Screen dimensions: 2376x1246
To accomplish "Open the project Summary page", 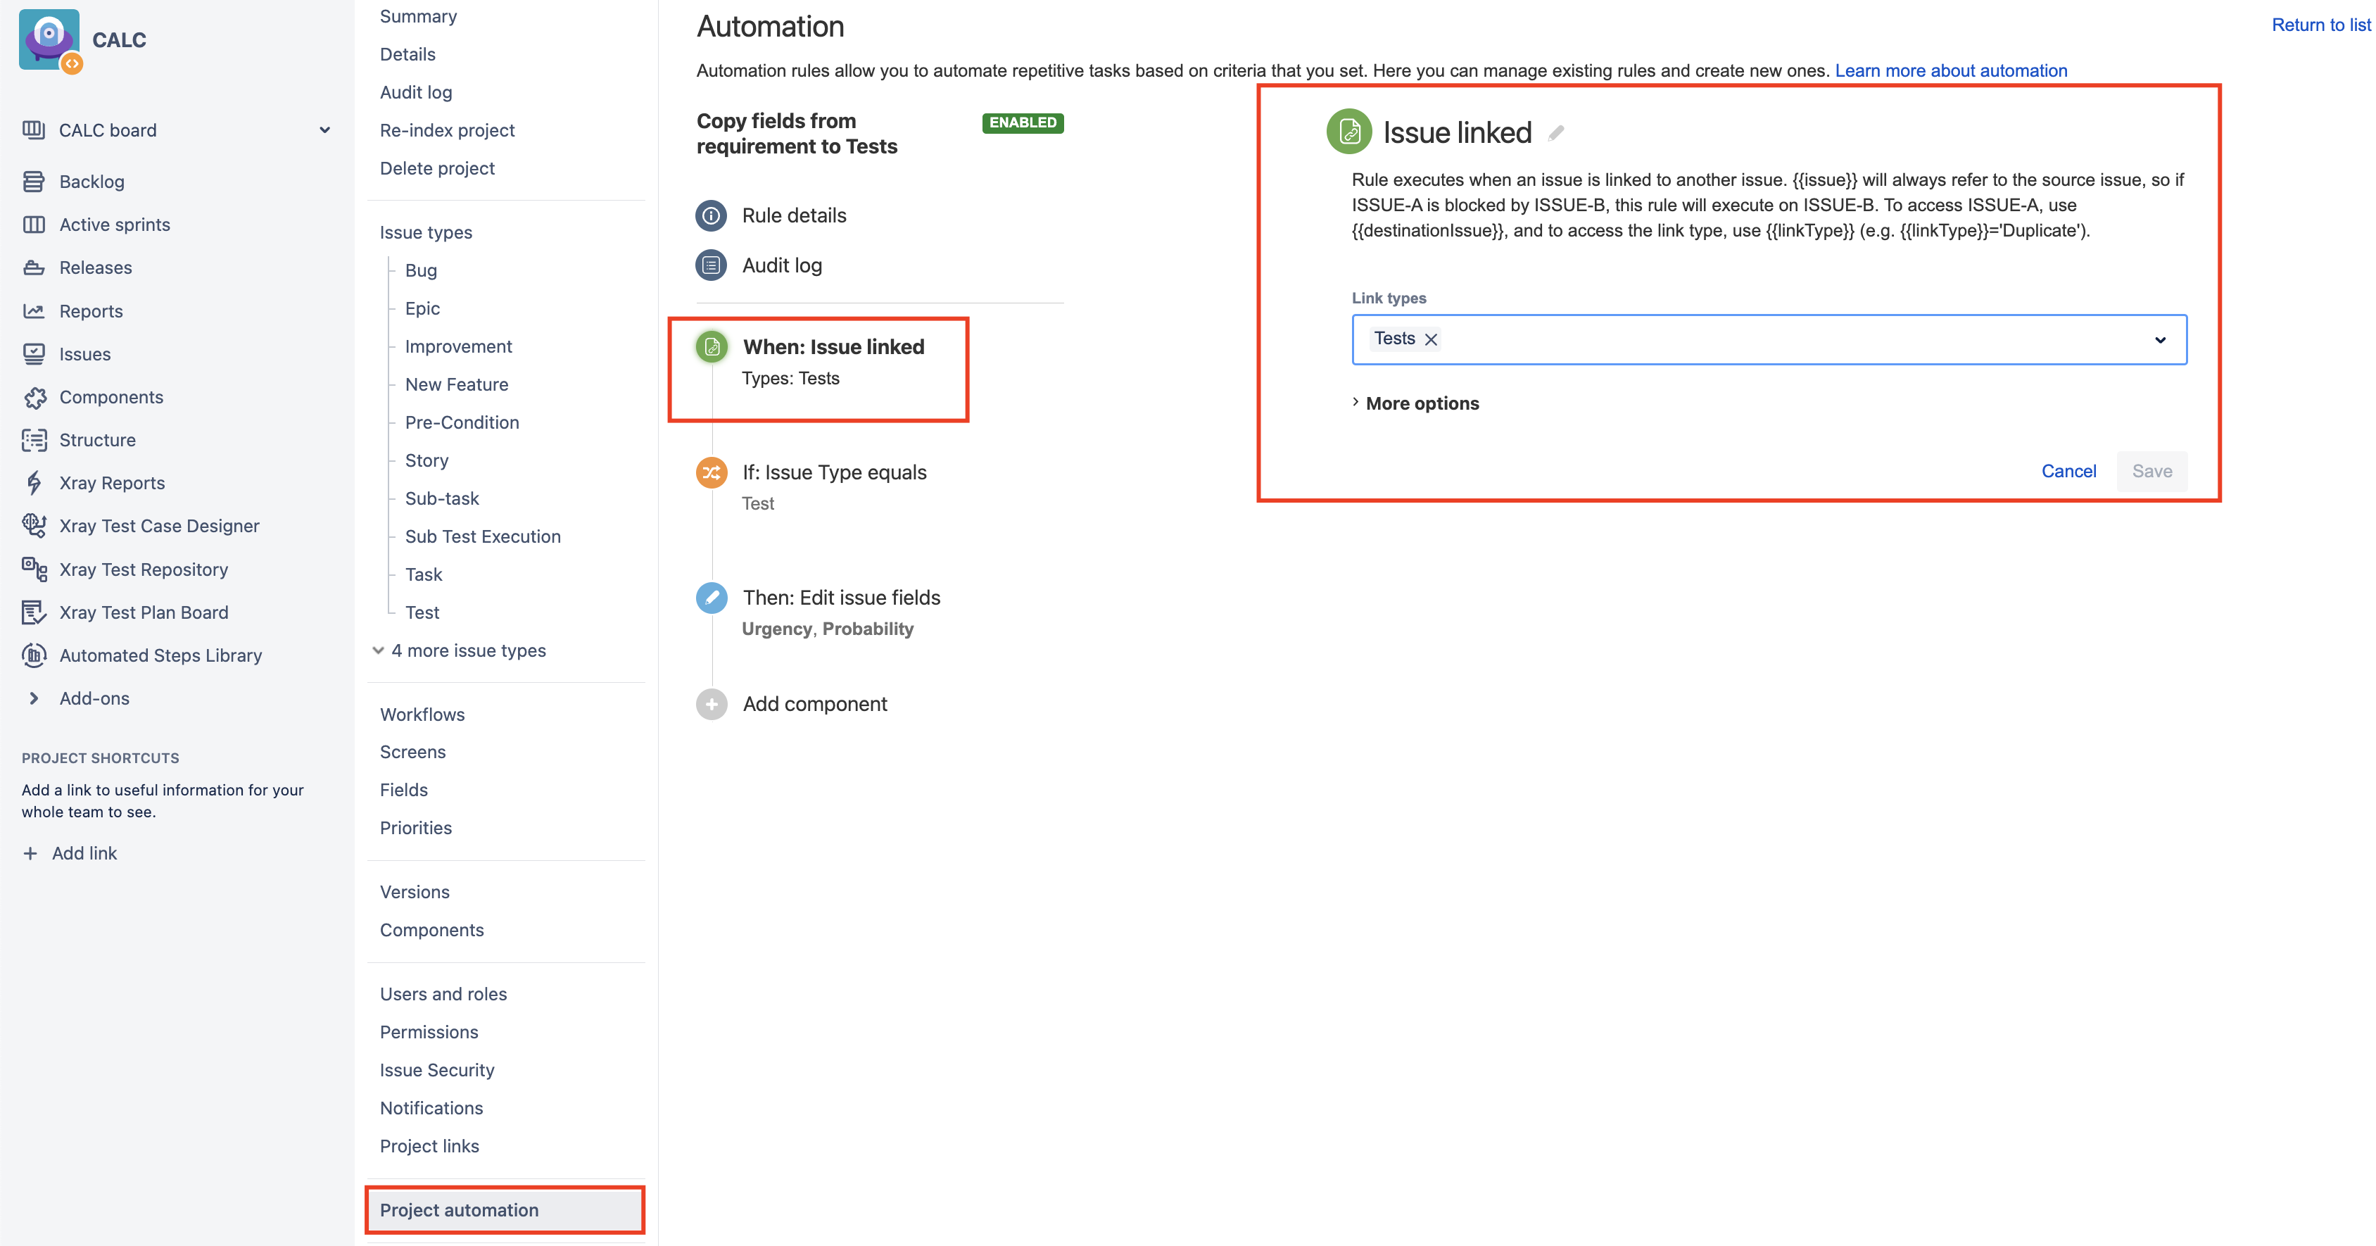I will click(x=418, y=17).
